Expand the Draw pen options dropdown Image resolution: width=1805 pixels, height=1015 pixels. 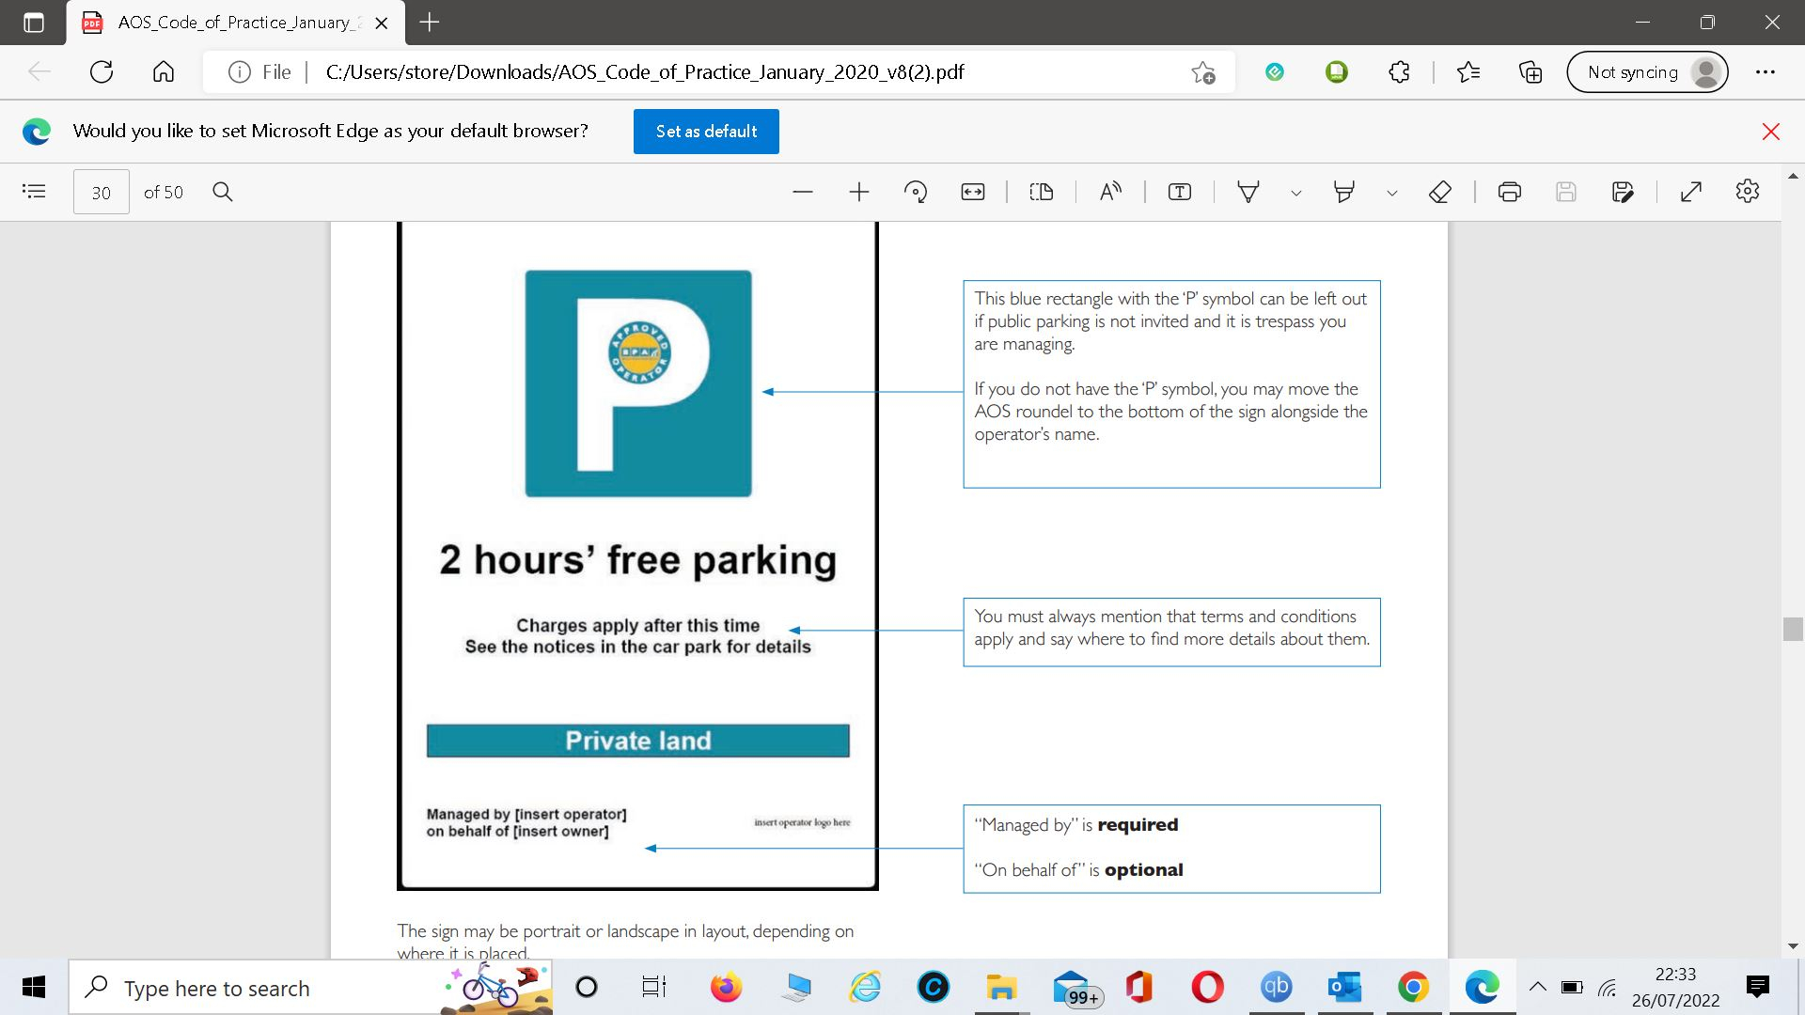coord(1296,193)
